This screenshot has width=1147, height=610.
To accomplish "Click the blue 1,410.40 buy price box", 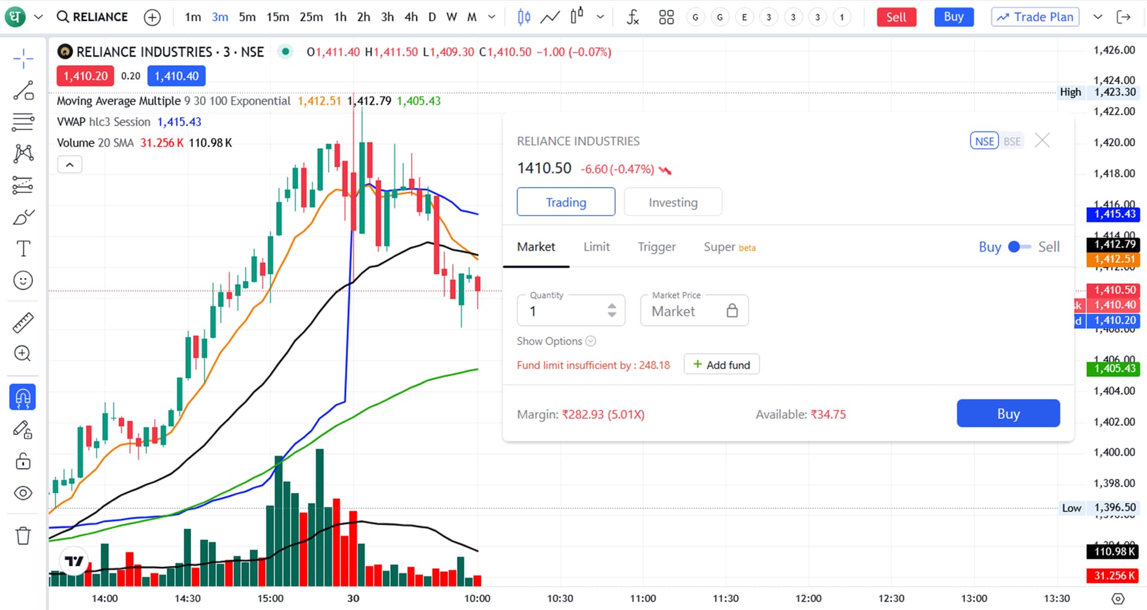I will 177,76.
